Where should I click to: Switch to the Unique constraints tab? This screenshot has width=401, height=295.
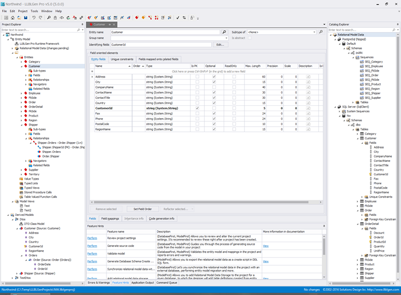pyautogui.click(x=122, y=59)
